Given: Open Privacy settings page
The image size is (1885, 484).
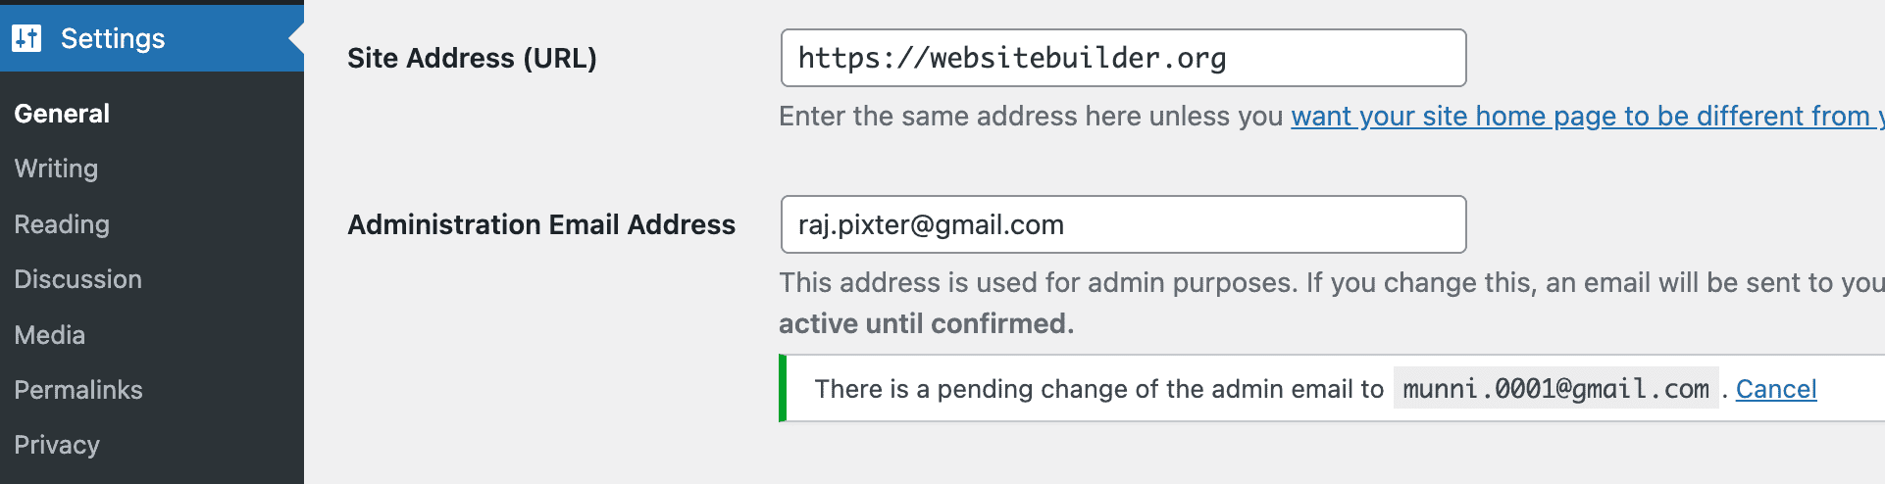Looking at the screenshot, I should pos(57,445).
